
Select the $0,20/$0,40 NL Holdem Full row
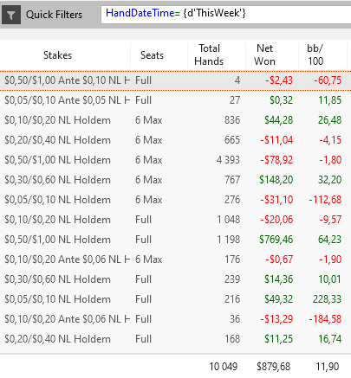[x=175, y=339]
